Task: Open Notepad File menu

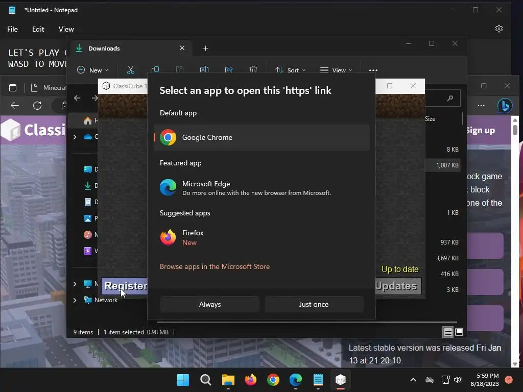Action: tap(12, 29)
